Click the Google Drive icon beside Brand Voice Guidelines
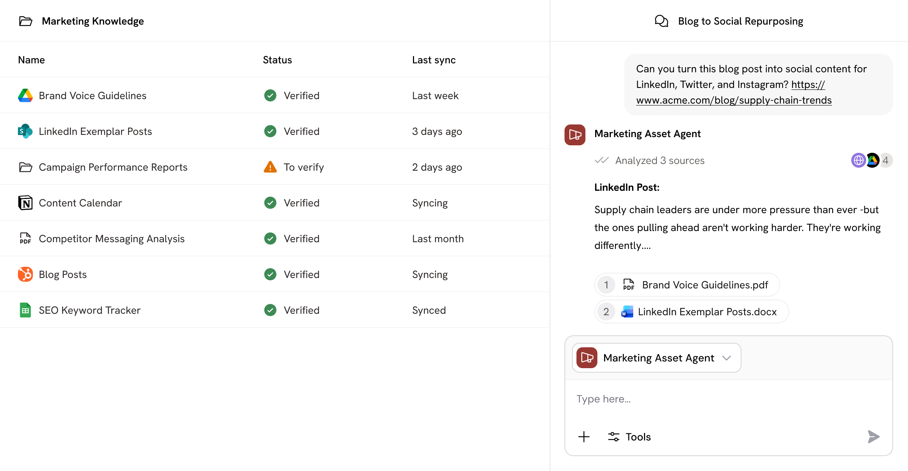The image size is (908, 471). (x=25, y=95)
